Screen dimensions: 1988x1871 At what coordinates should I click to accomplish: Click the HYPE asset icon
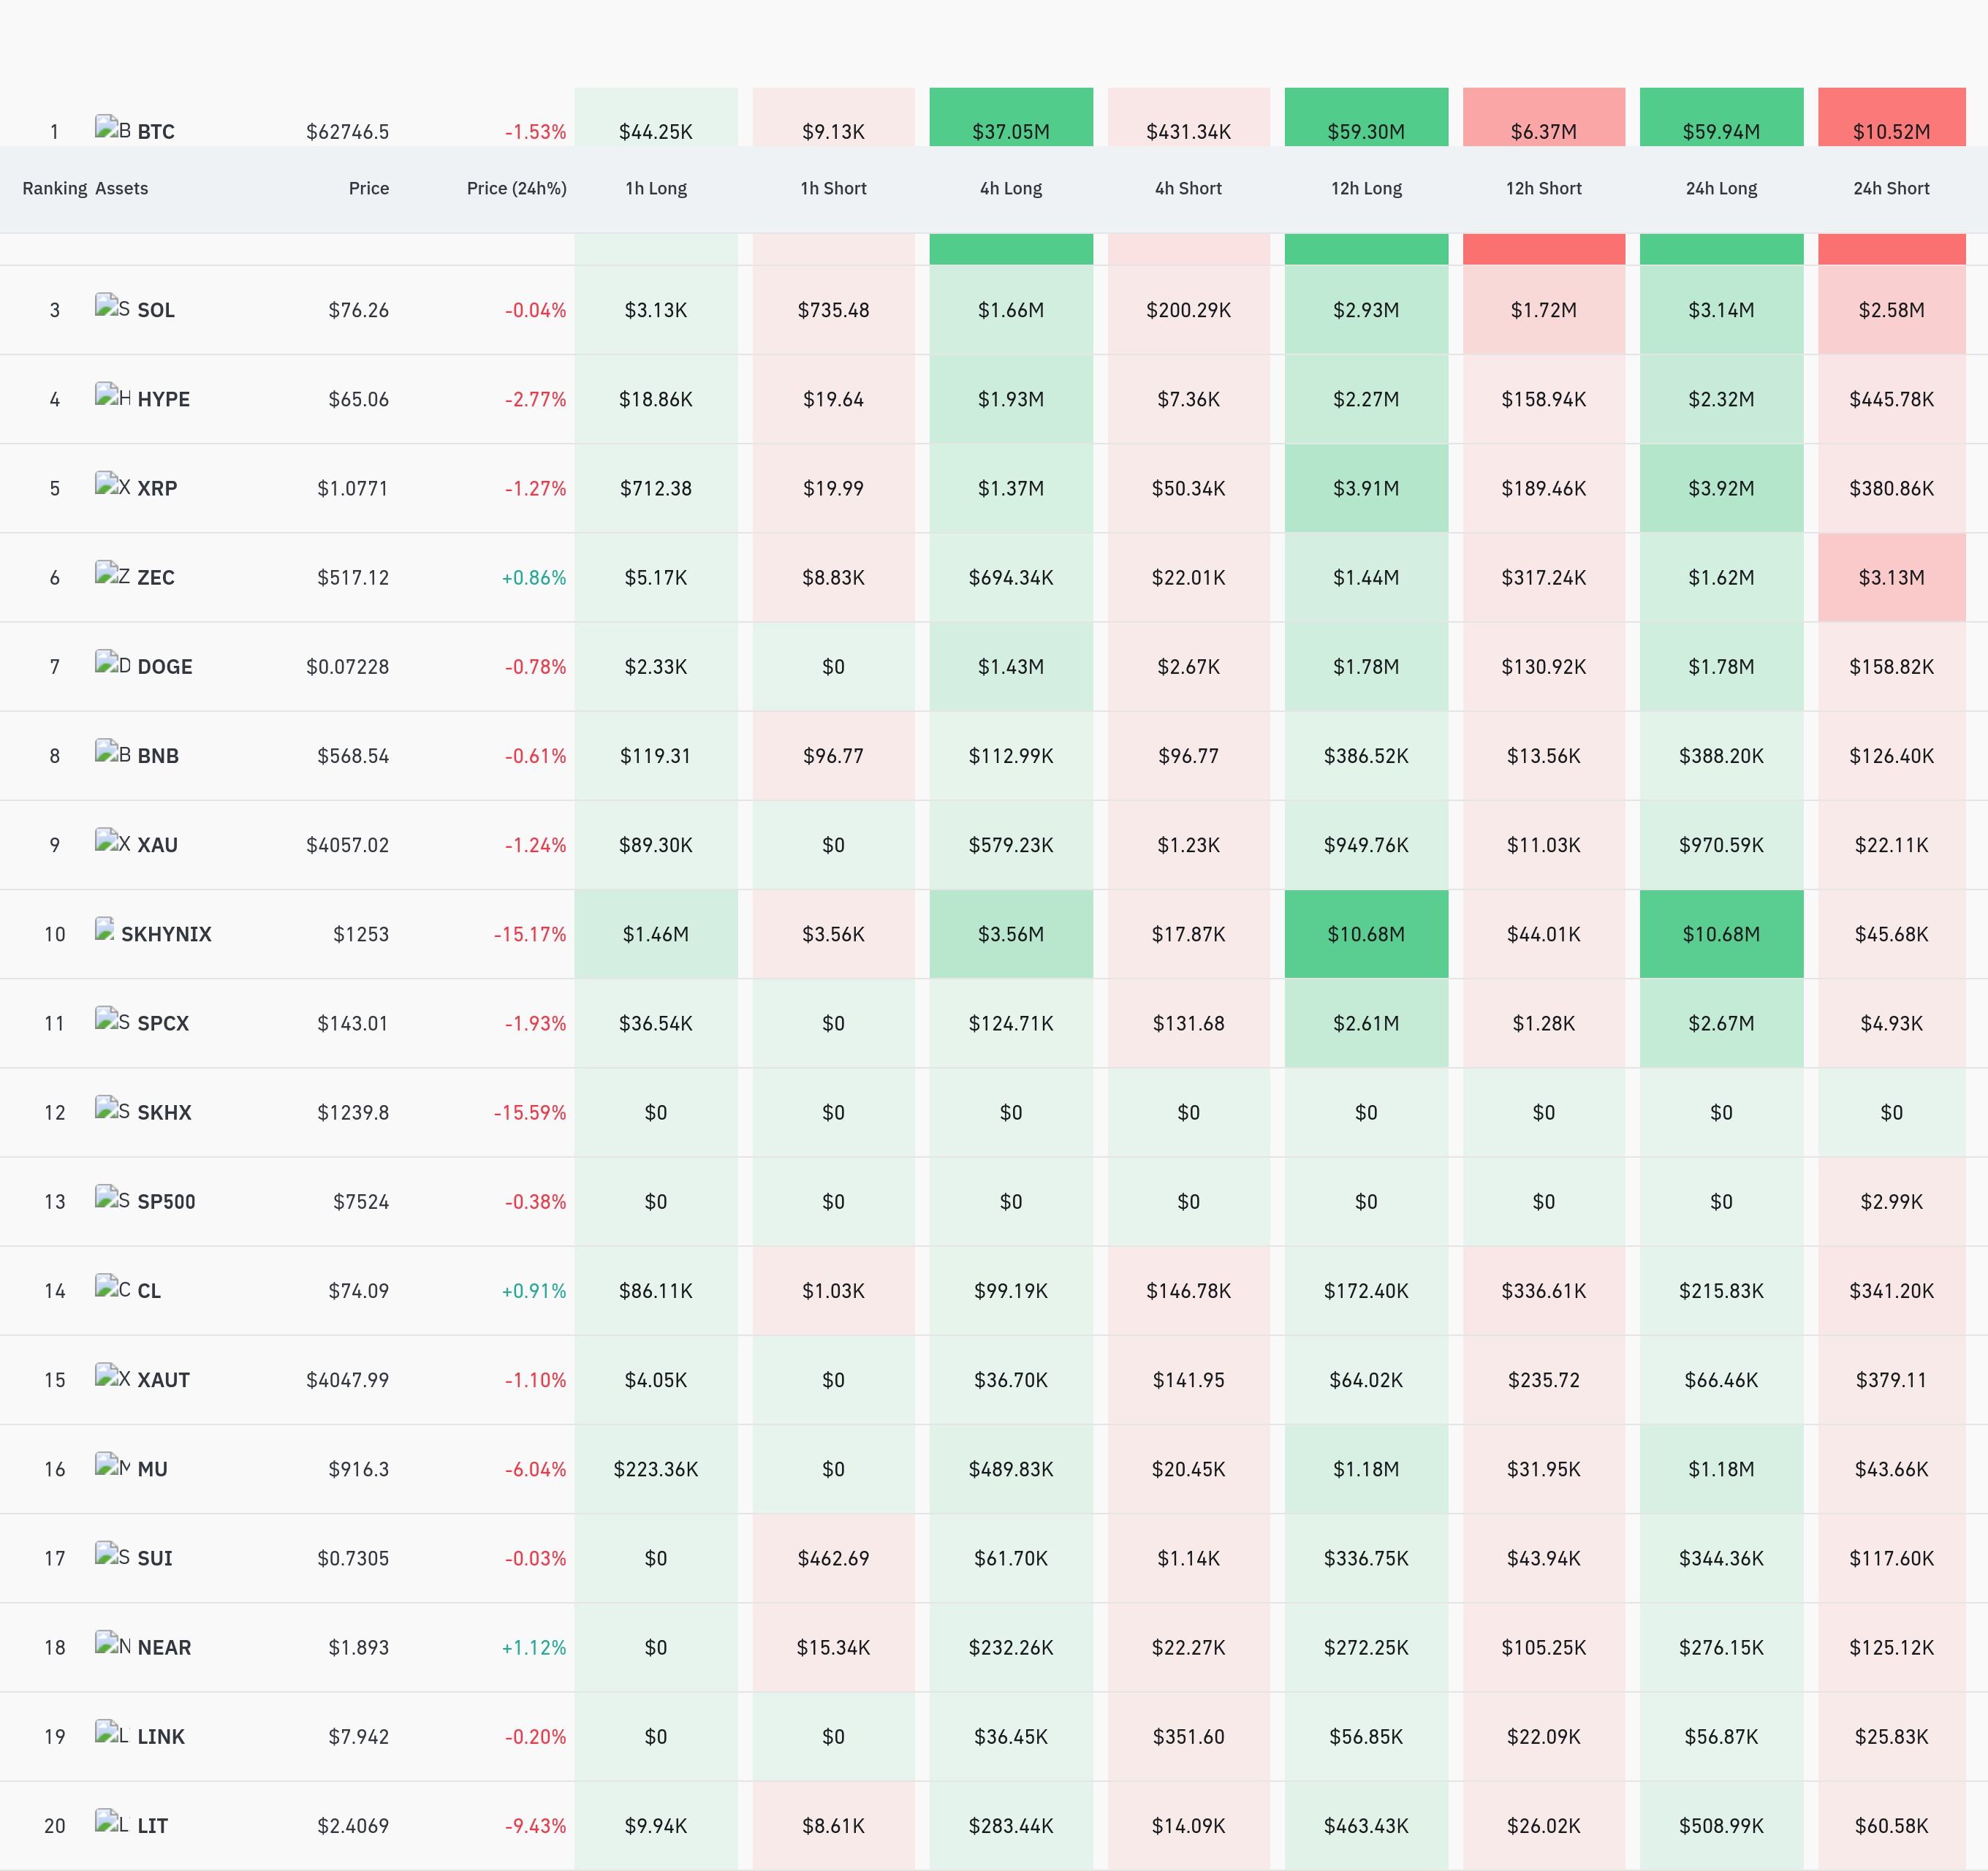click(112, 396)
